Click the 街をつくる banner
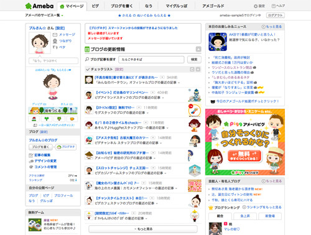This screenshot has height=235, width=311. 53,111
